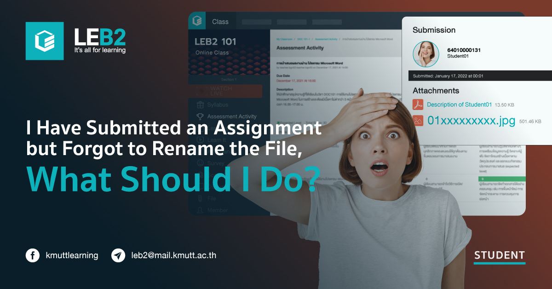Open the Class tab in top bar
552x289 pixels.
220,22
